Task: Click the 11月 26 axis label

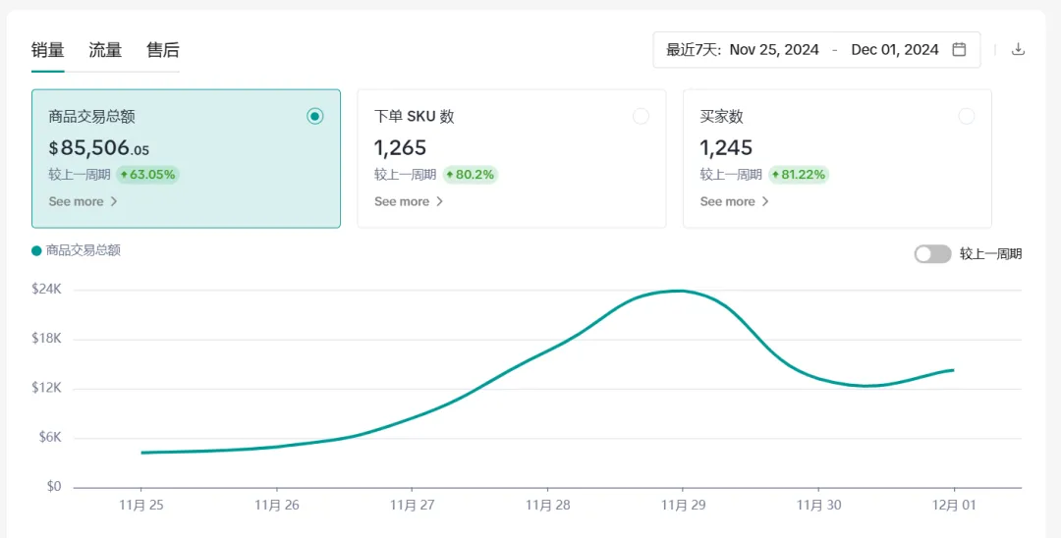Action: pyautogui.click(x=277, y=506)
